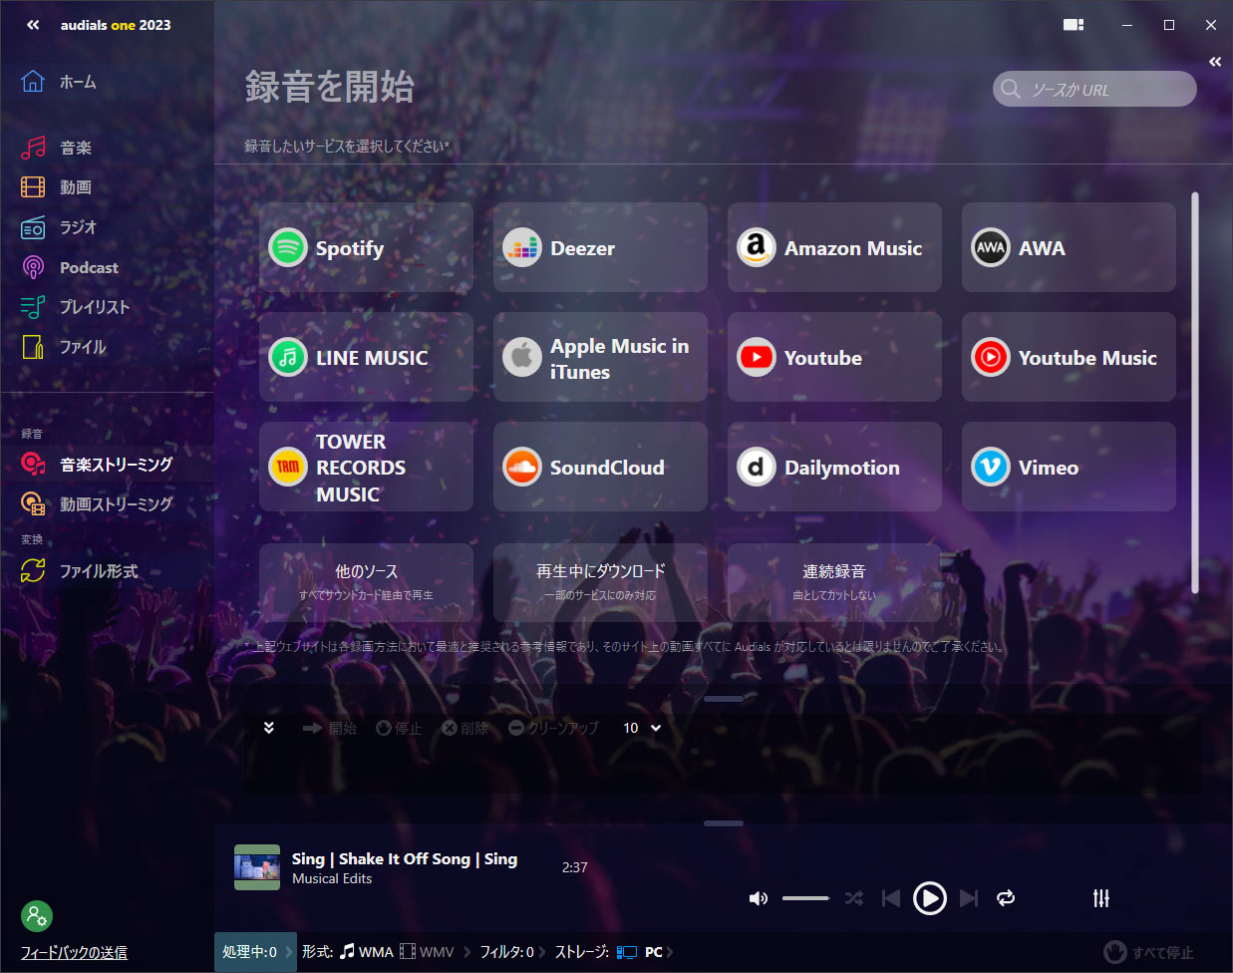The image size is (1233, 973).
Task: Click the handle above the job list
Action: (x=724, y=699)
